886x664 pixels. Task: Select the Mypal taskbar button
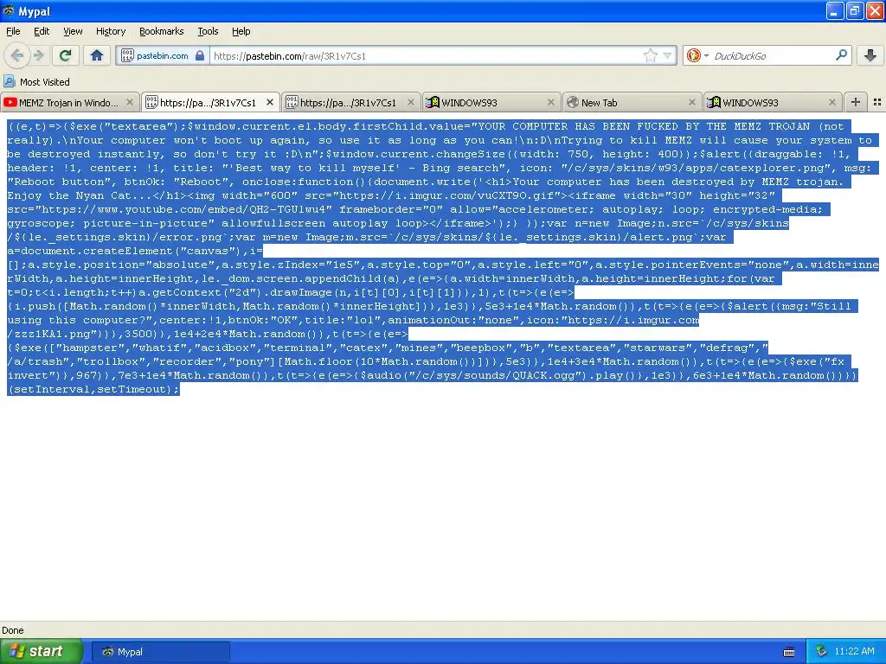coord(160,652)
